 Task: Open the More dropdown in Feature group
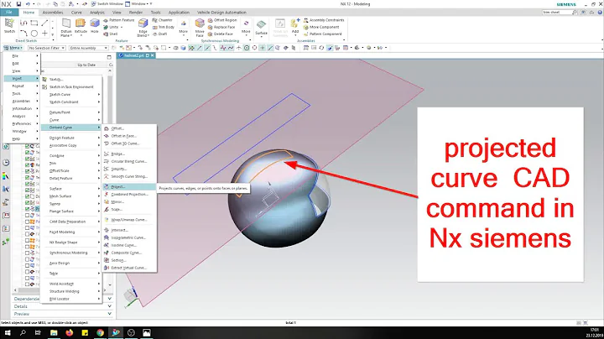pos(184,28)
